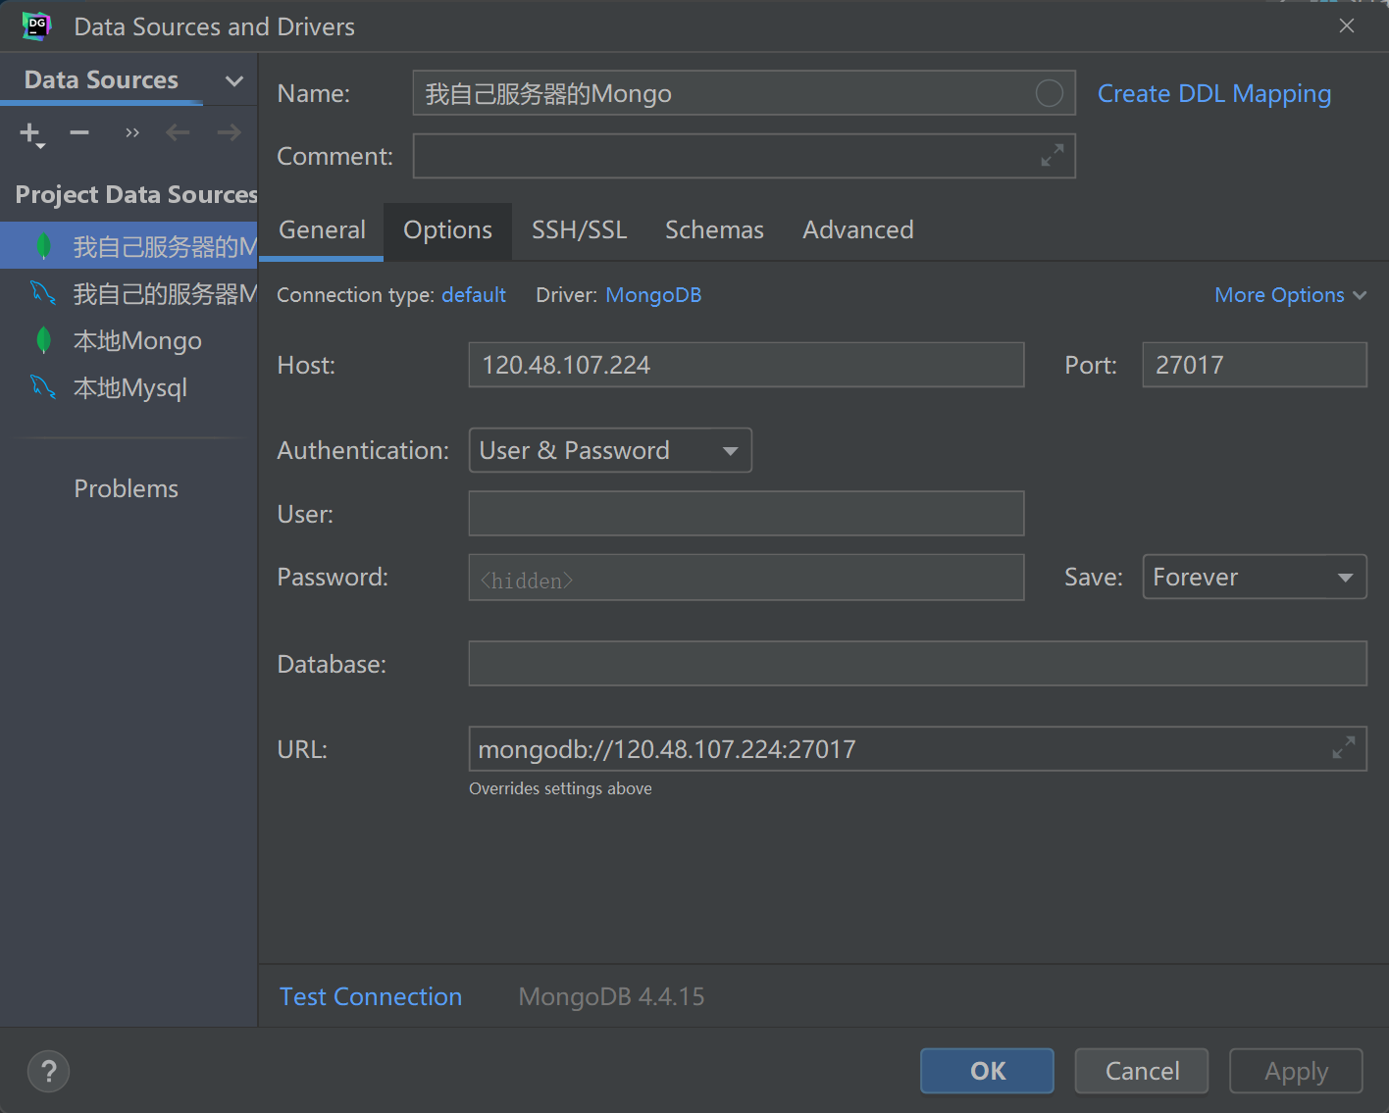
Task: Click MongoDB leaf icon of 本地Mongo
Action: click(x=43, y=340)
